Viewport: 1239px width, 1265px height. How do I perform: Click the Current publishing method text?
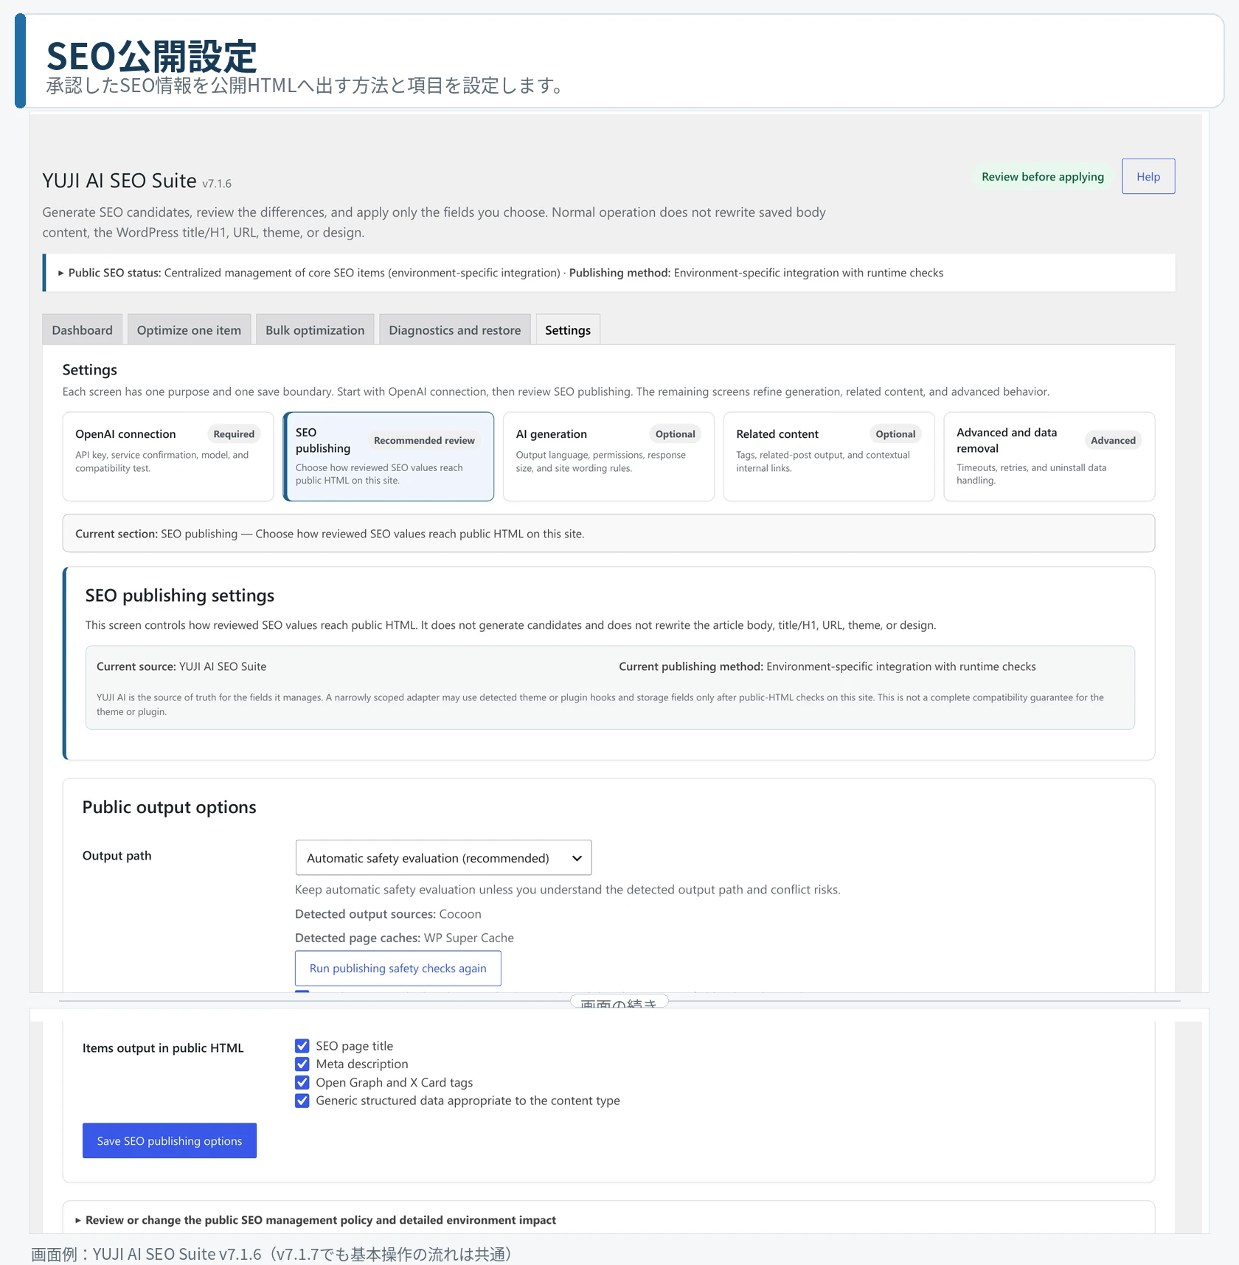827,666
